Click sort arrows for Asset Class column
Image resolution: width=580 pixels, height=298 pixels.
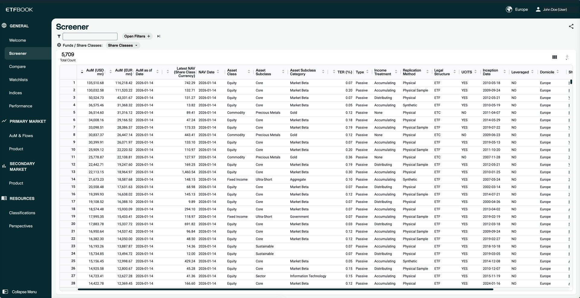point(249,72)
